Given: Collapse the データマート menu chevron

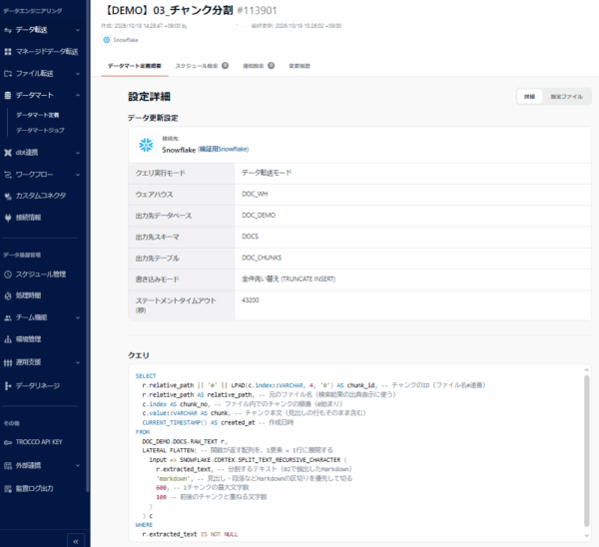Looking at the screenshot, I should pos(78,95).
